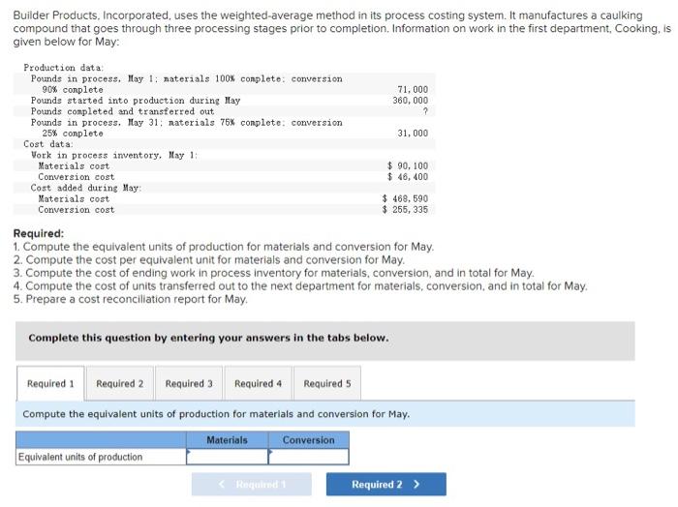
Task: Click requirement 4 about units transferred out
Action: point(300,285)
